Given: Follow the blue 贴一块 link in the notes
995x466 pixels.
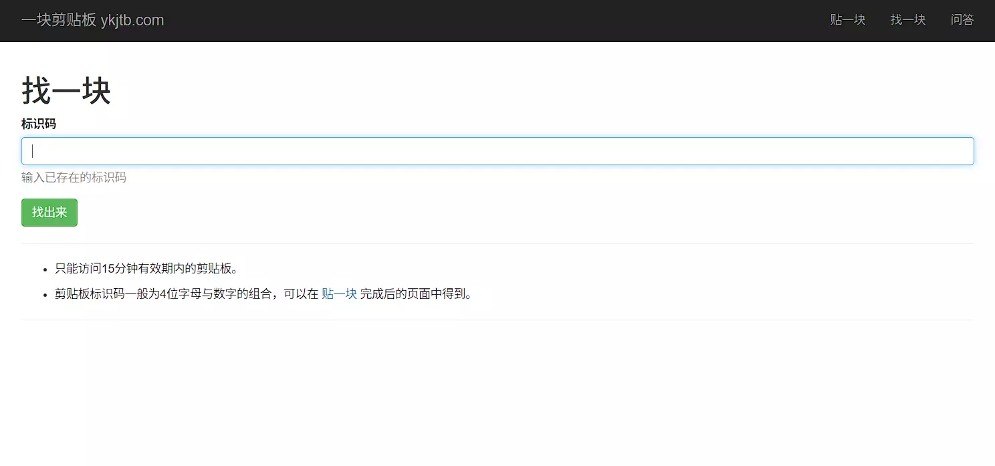Looking at the screenshot, I should pyautogui.click(x=339, y=294).
